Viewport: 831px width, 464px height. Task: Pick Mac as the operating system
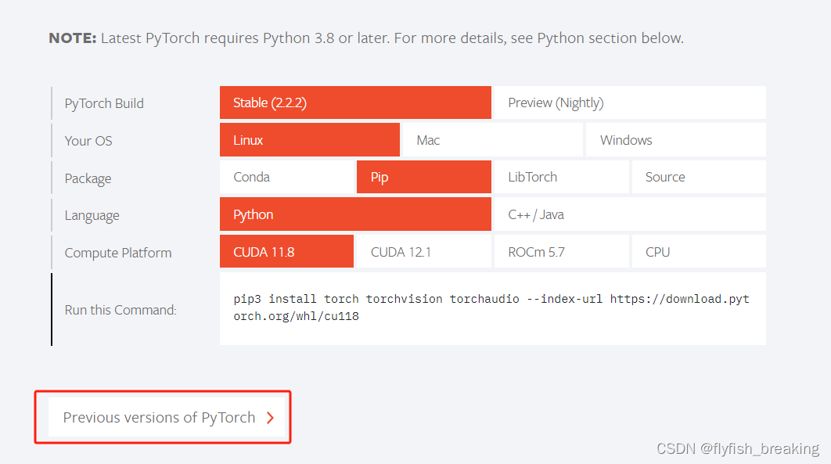click(491, 140)
